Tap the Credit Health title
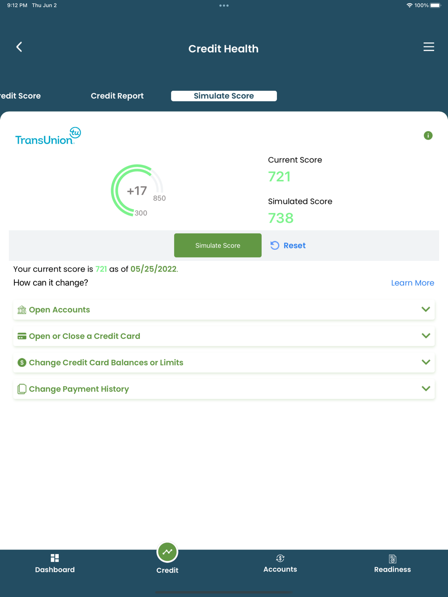The image size is (448, 597). 224,49
